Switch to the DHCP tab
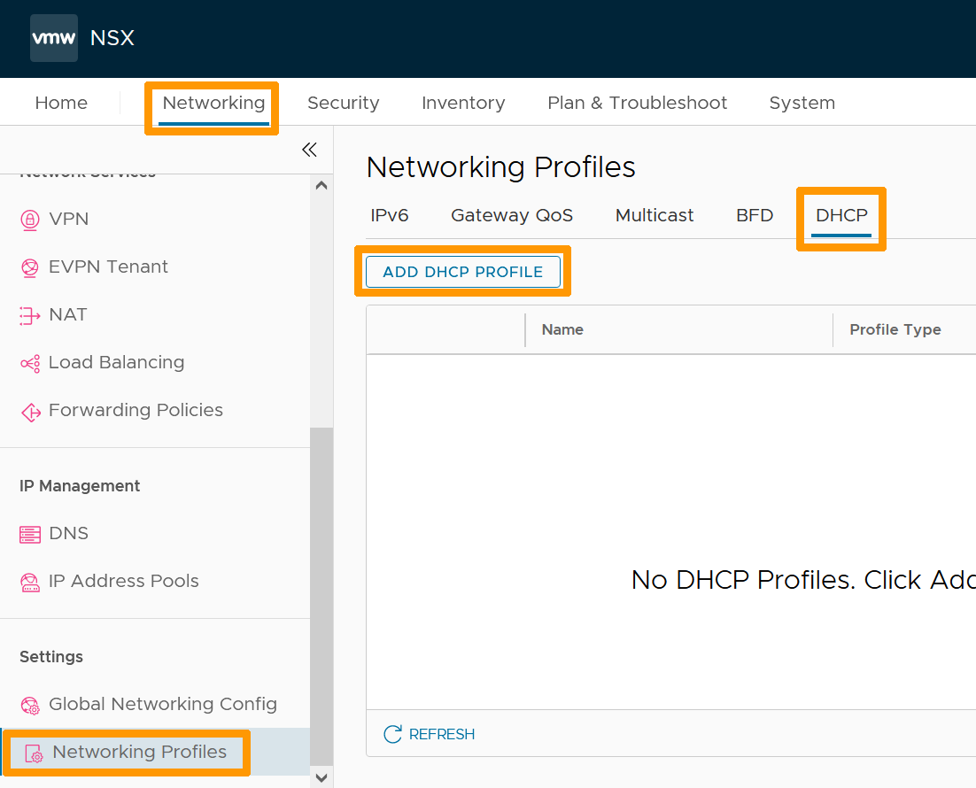 click(840, 215)
